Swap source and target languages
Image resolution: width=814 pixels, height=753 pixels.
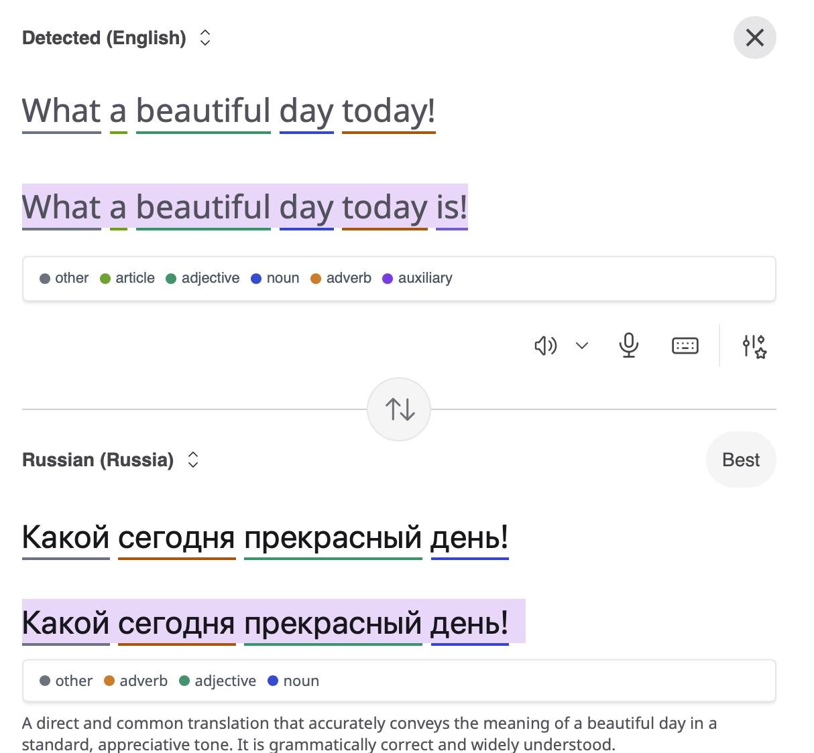pos(399,409)
